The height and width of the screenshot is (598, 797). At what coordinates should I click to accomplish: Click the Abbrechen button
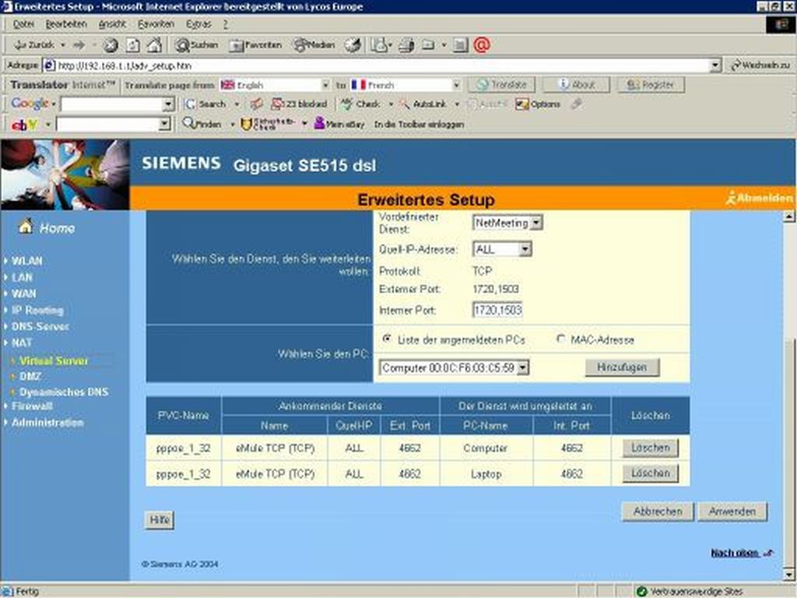[657, 512]
